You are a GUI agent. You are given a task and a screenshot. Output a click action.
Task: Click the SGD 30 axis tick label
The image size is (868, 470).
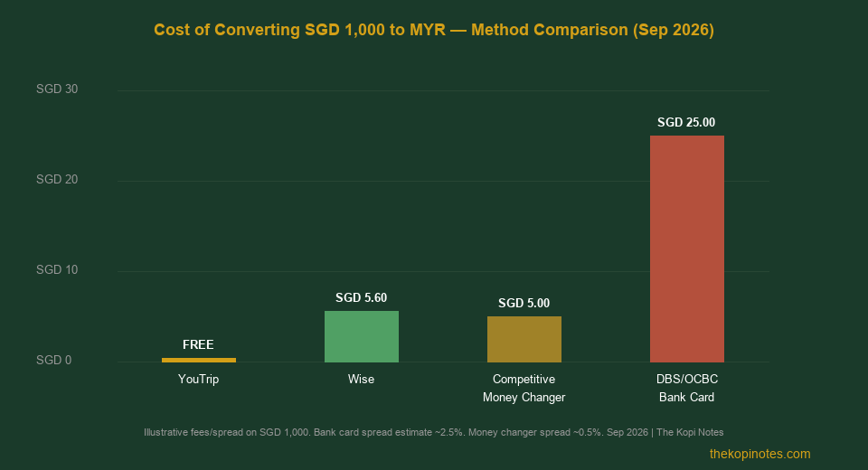[x=57, y=89]
